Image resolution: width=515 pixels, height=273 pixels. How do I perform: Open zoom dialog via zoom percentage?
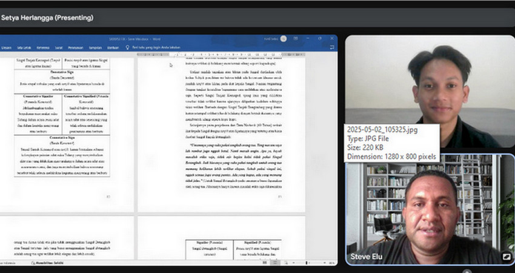[x=332, y=263]
